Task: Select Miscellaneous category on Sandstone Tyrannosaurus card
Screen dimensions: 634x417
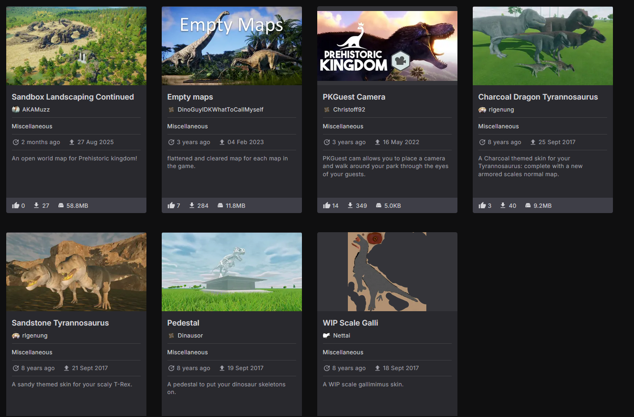Action: (x=32, y=352)
